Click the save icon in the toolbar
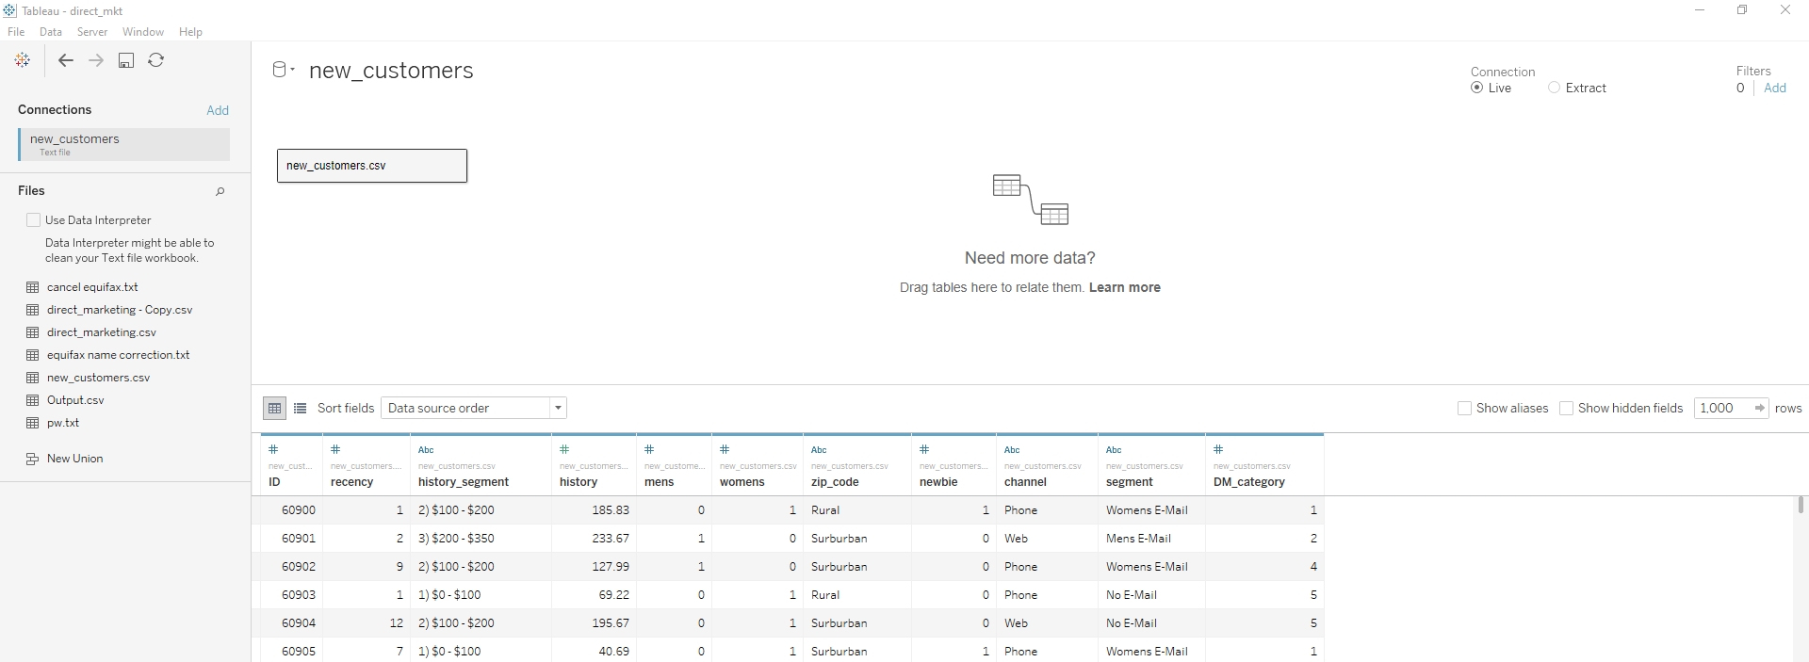The width and height of the screenshot is (1809, 662). click(126, 60)
